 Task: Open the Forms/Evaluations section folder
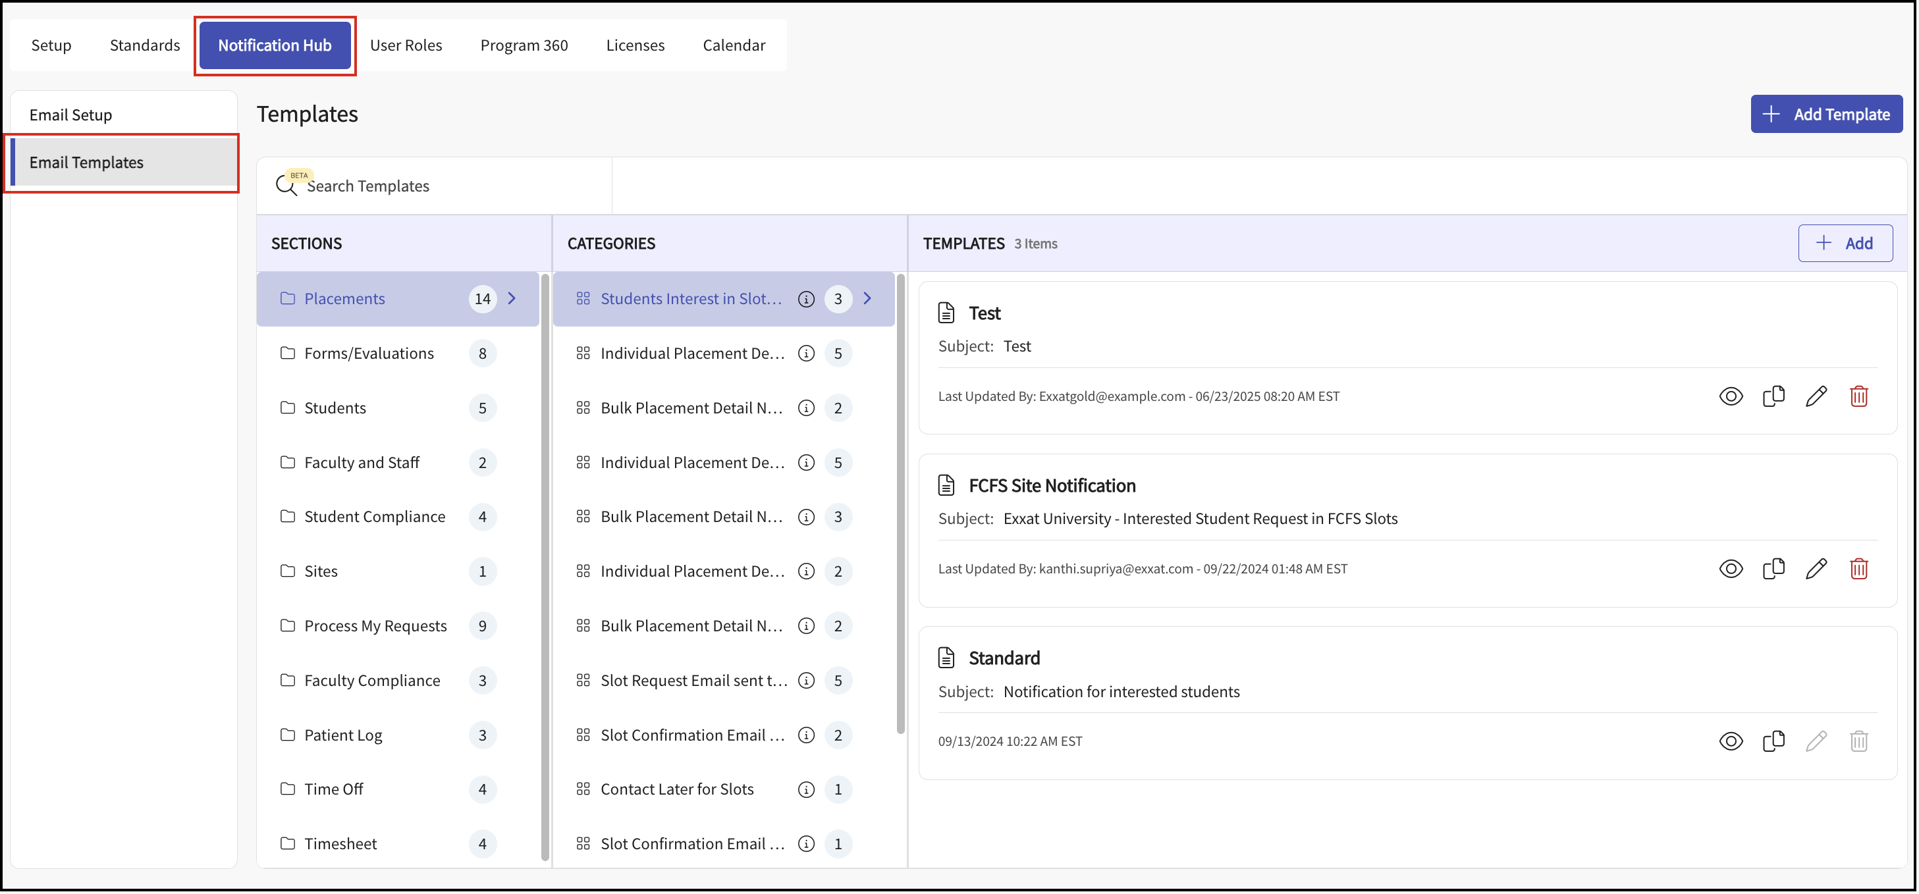[x=369, y=354]
